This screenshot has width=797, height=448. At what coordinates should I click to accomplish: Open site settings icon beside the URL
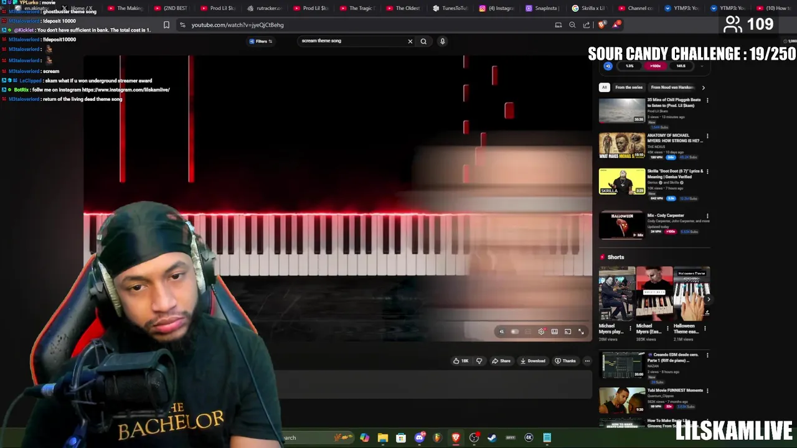[182, 25]
